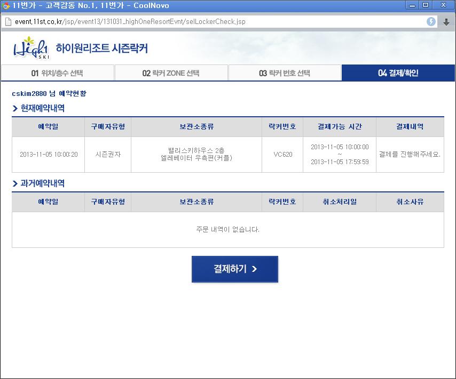Maximize the CoolNovo window
Image resolution: width=456 pixels, height=379 pixels.
[426, 5]
